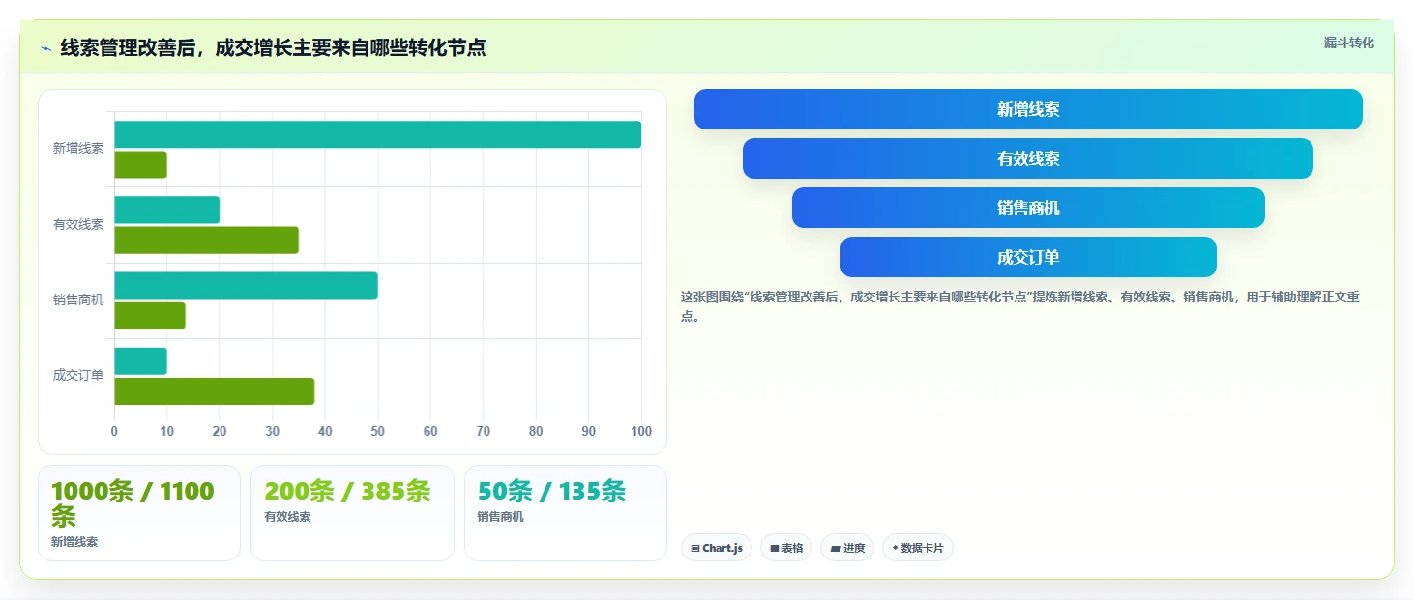
Task: Click the x-axis tick label 80
Action: point(536,431)
